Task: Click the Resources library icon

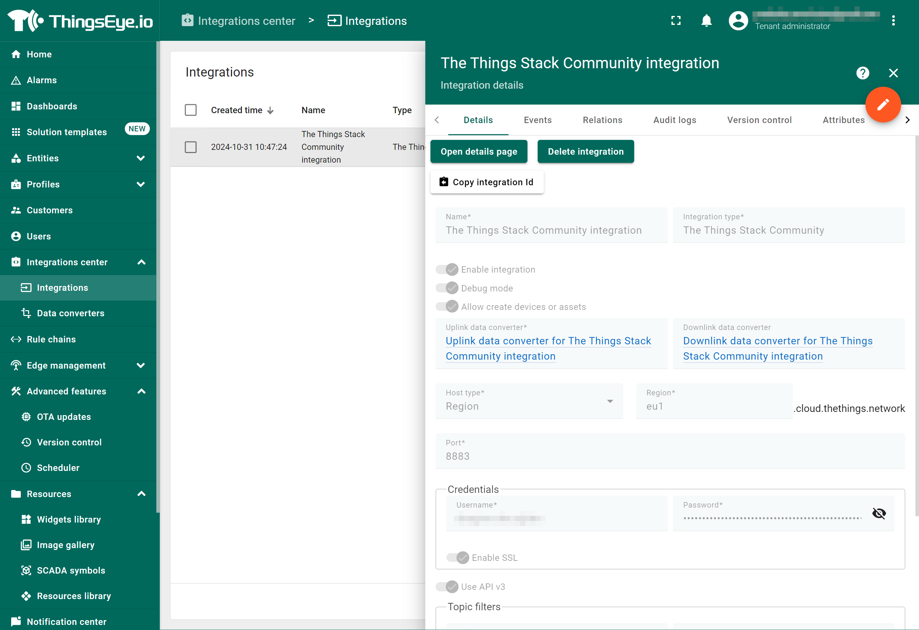Action: 26,596
